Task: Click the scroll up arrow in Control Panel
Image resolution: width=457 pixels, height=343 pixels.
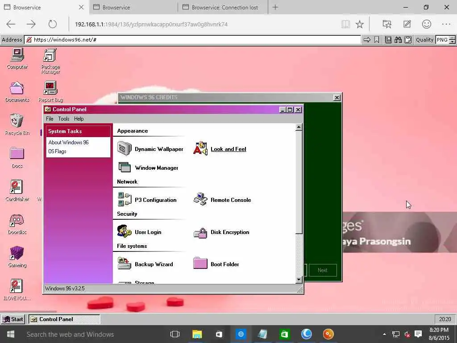Action: tap(299, 127)
